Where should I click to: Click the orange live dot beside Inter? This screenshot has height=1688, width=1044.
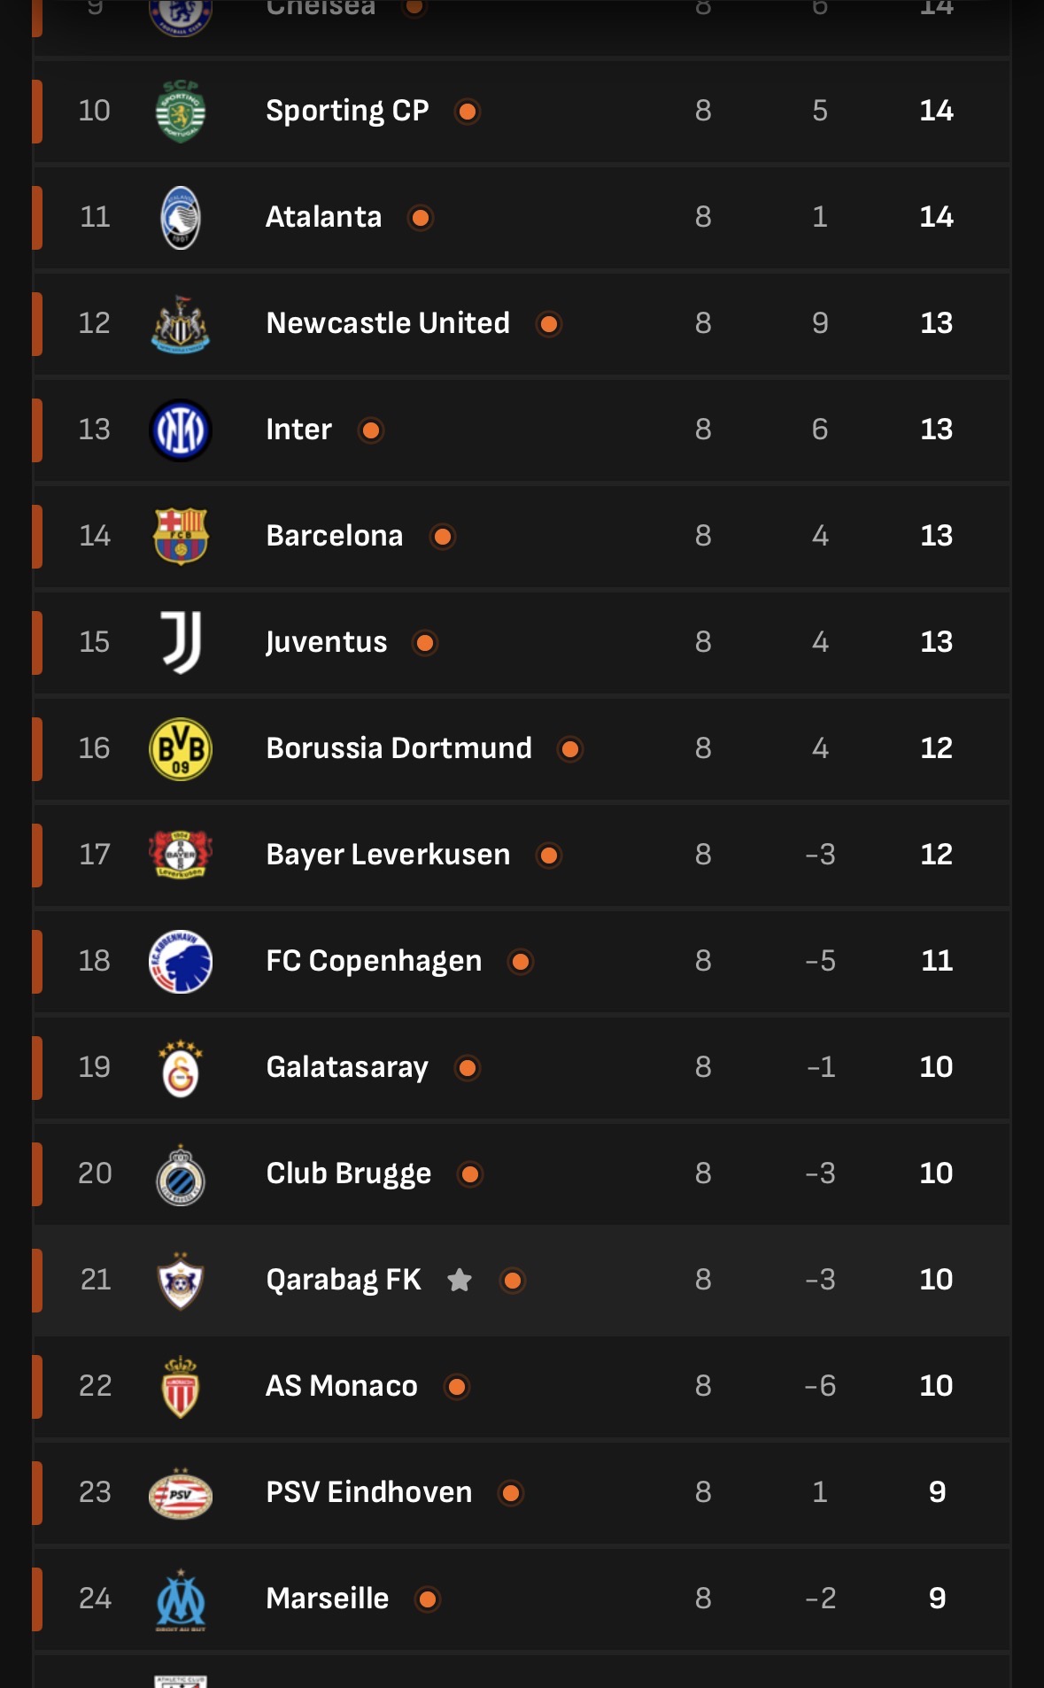point(371,430)
